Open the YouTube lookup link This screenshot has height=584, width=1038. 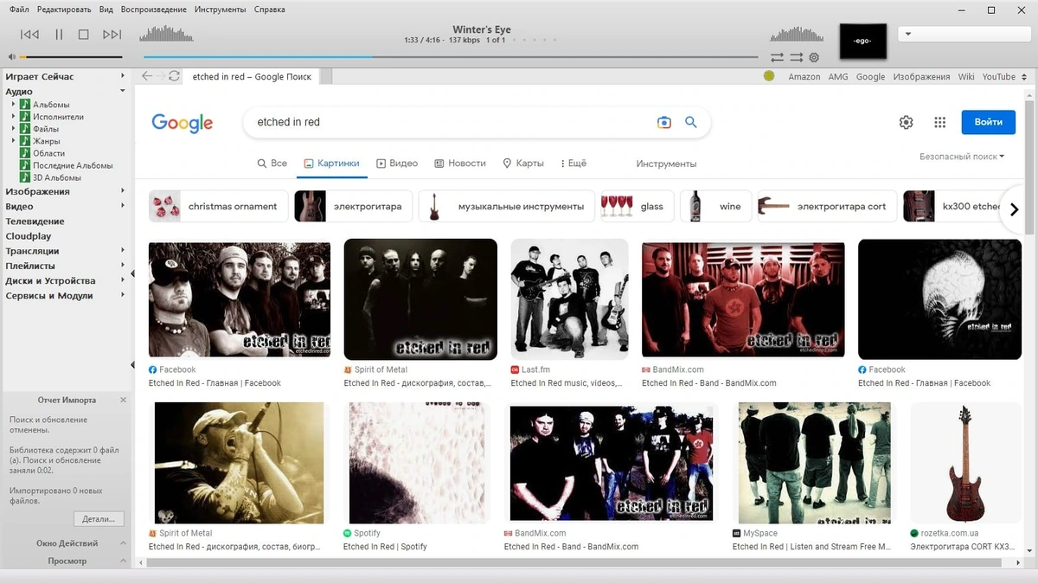[x=999, y=77]
